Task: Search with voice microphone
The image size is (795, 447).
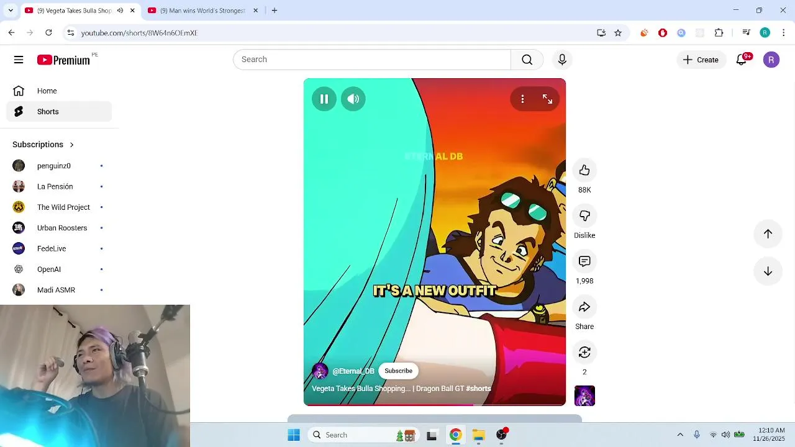Action: (562, 60)
